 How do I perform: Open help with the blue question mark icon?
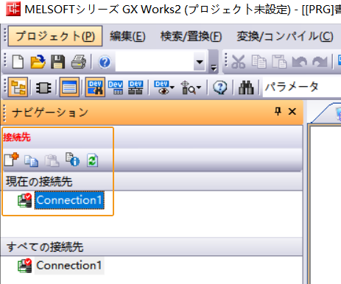pos(105,62)
